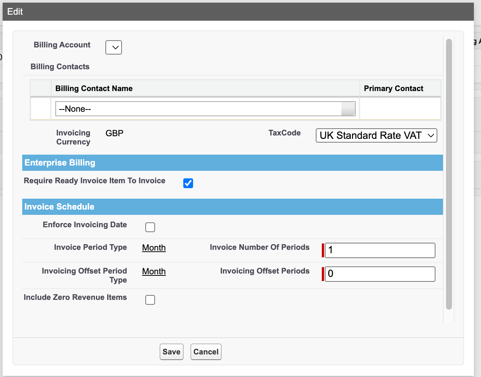Focus the Invoice Number Of Periods field
This screenshot has width=481, height=377.
pos(380,250)
